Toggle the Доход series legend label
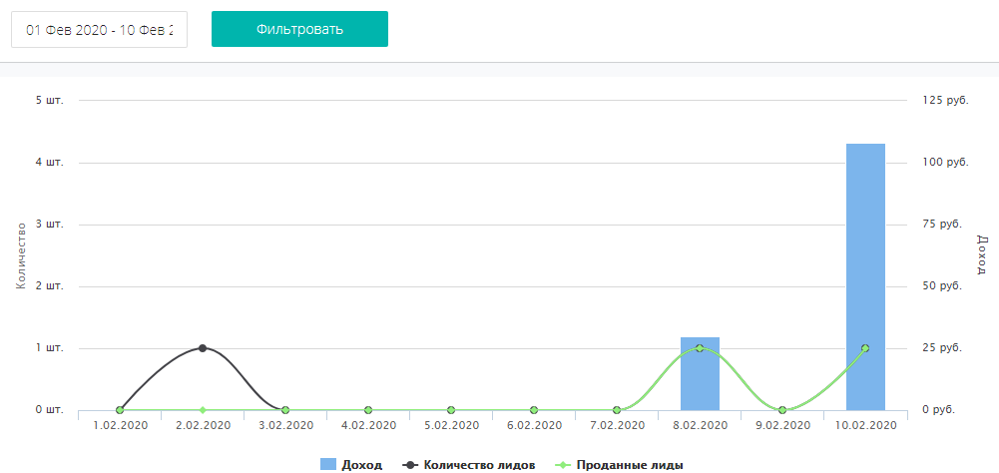 click(x=362, y=465)
